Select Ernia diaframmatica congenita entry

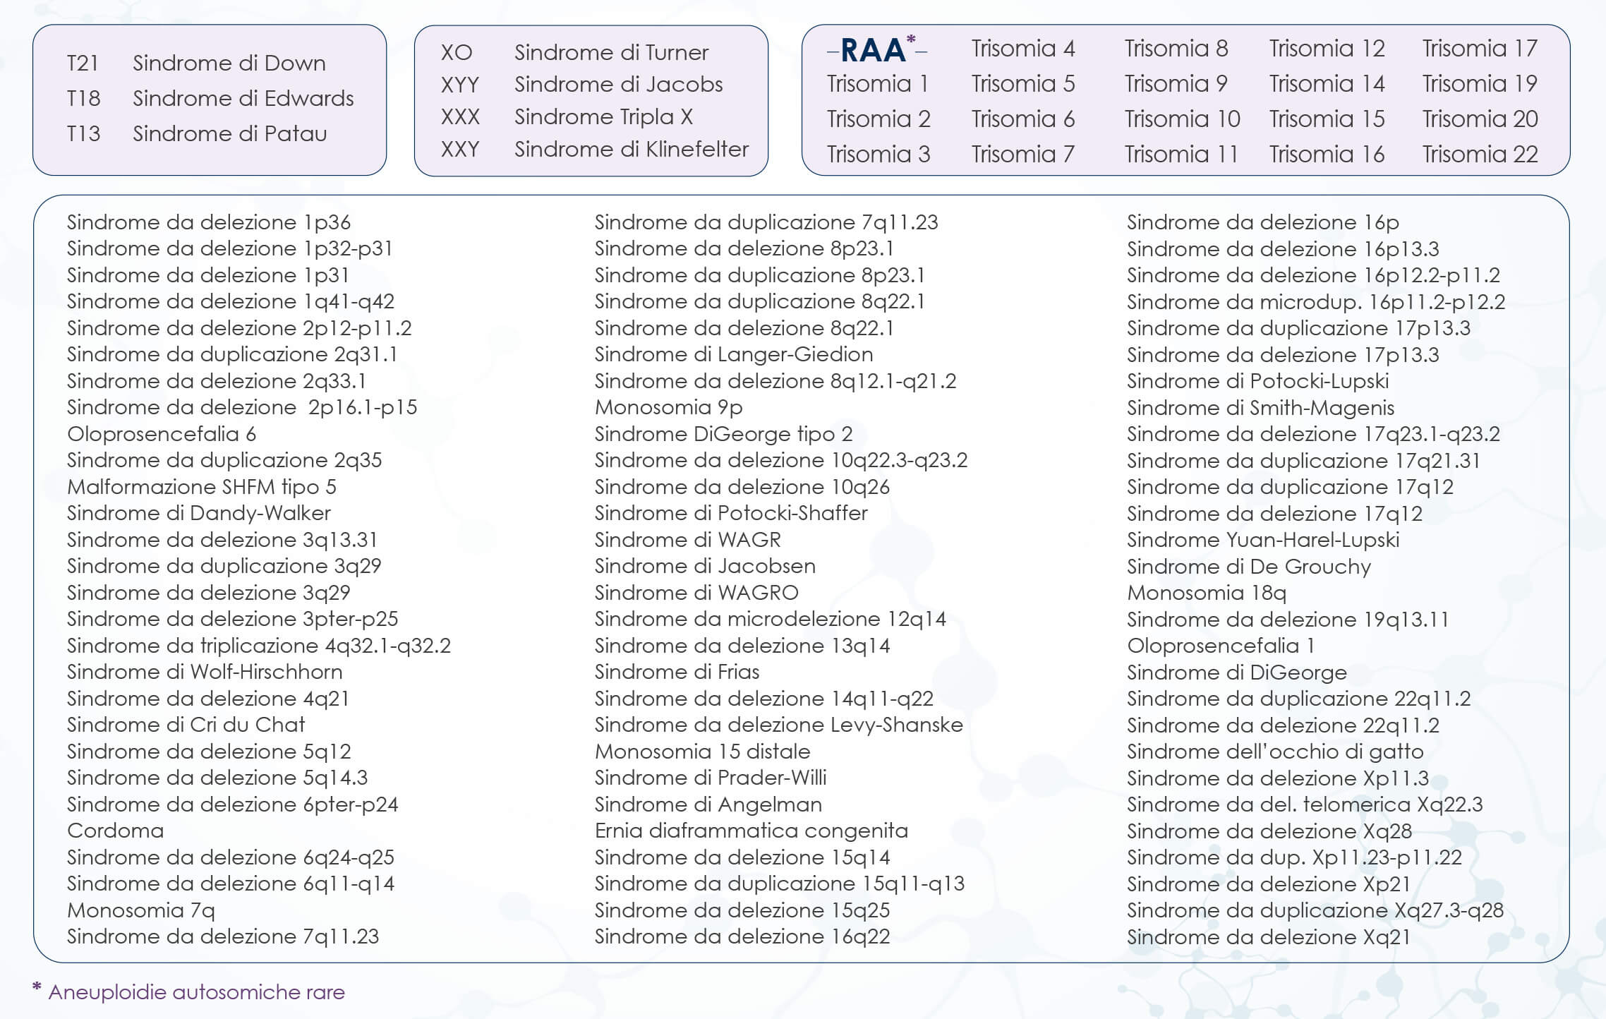click(751, 831)
